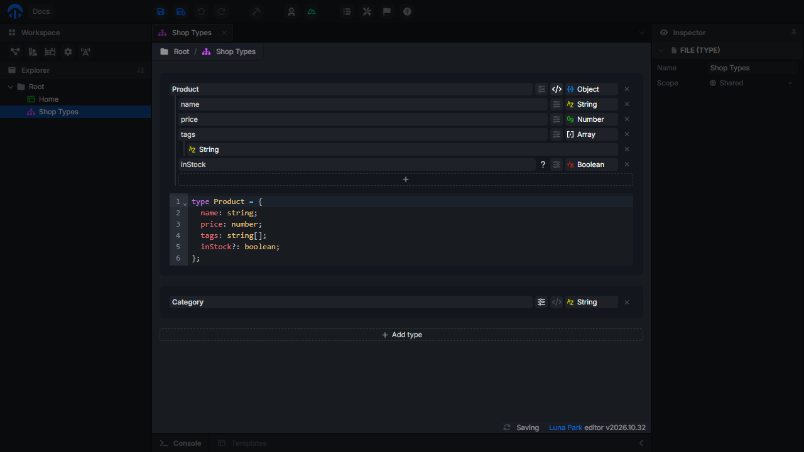Toggle the options sliders for the price field
The width and height of the screenshot is (804, 452).
pos(557,119)
